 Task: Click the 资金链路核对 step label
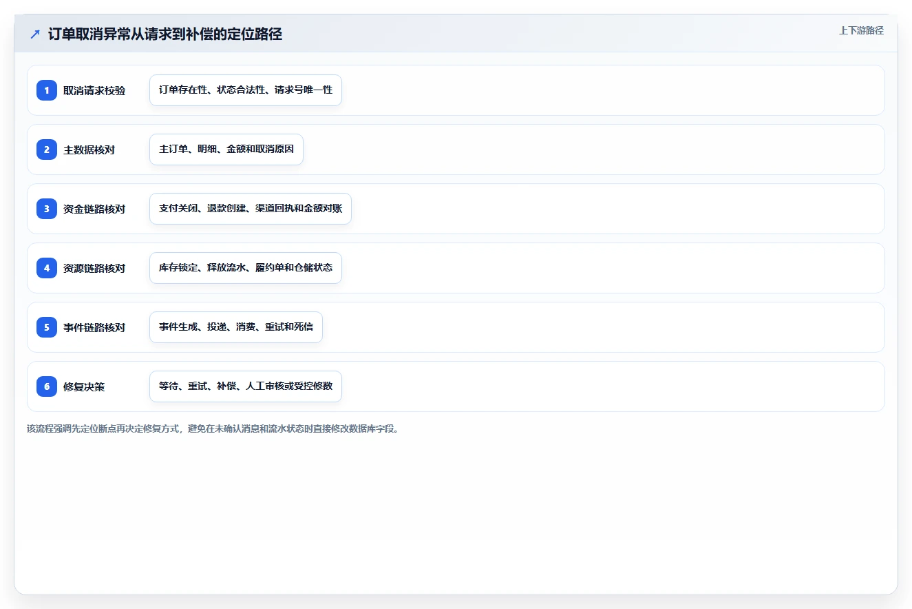(94, 209)
